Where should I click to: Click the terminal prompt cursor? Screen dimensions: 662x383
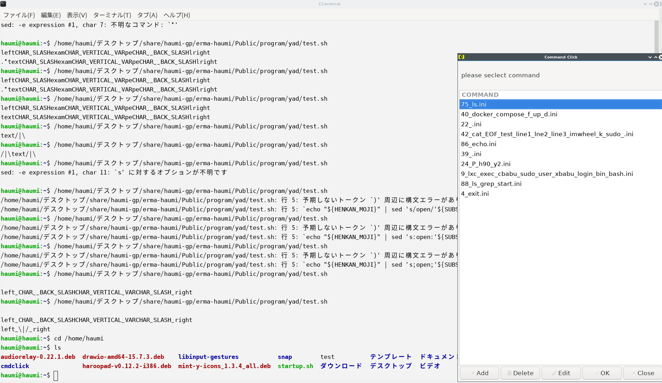tap(56, 376)
